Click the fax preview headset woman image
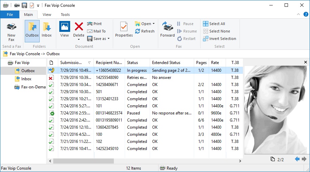The height and width of the screenshot is (172, 310). pyautogui.click(x=275, y=110)
